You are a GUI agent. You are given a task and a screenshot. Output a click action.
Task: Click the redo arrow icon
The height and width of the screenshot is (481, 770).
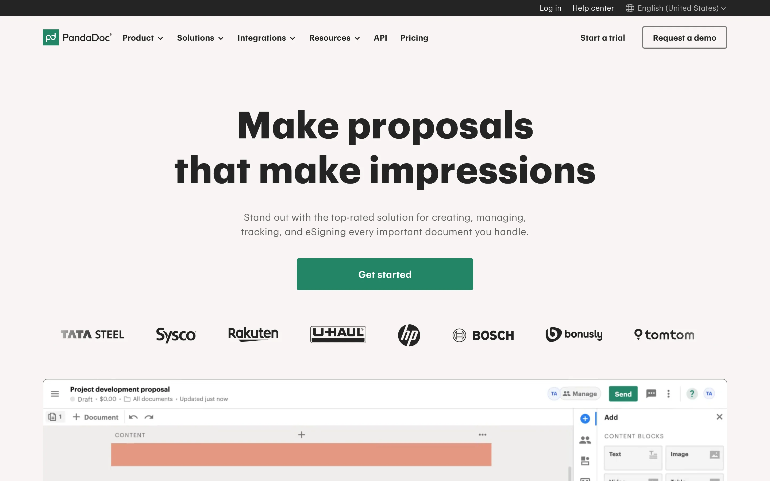(149, 417)
